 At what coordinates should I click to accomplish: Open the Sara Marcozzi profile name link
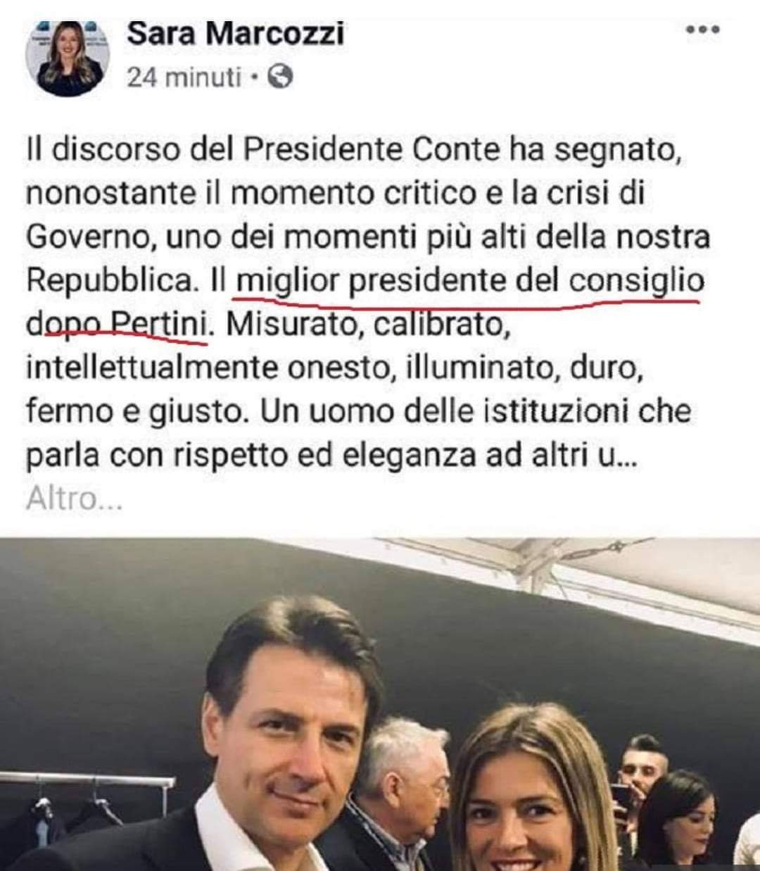235,33
